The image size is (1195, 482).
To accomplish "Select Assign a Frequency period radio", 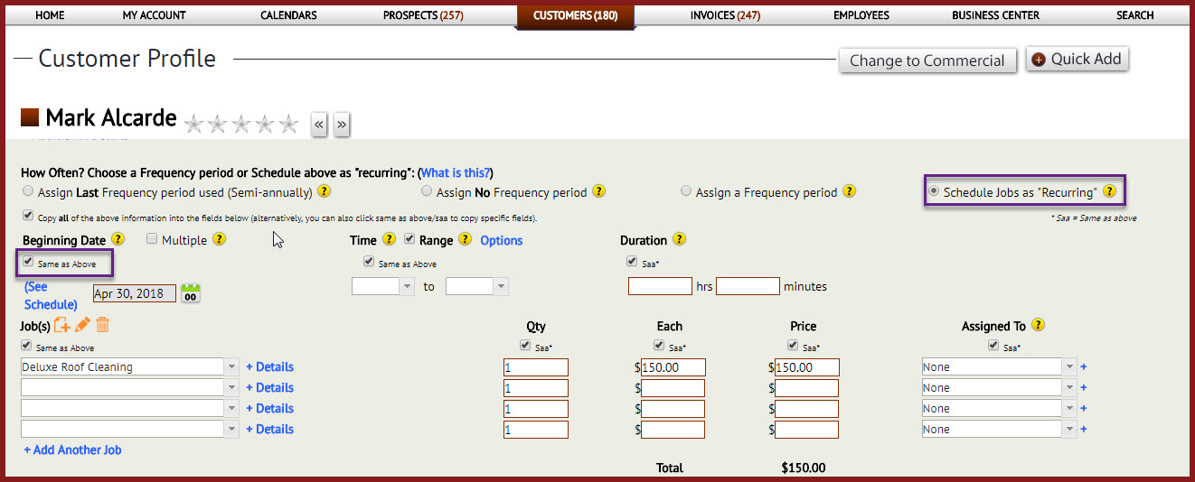I will click(x=686, y=191).
